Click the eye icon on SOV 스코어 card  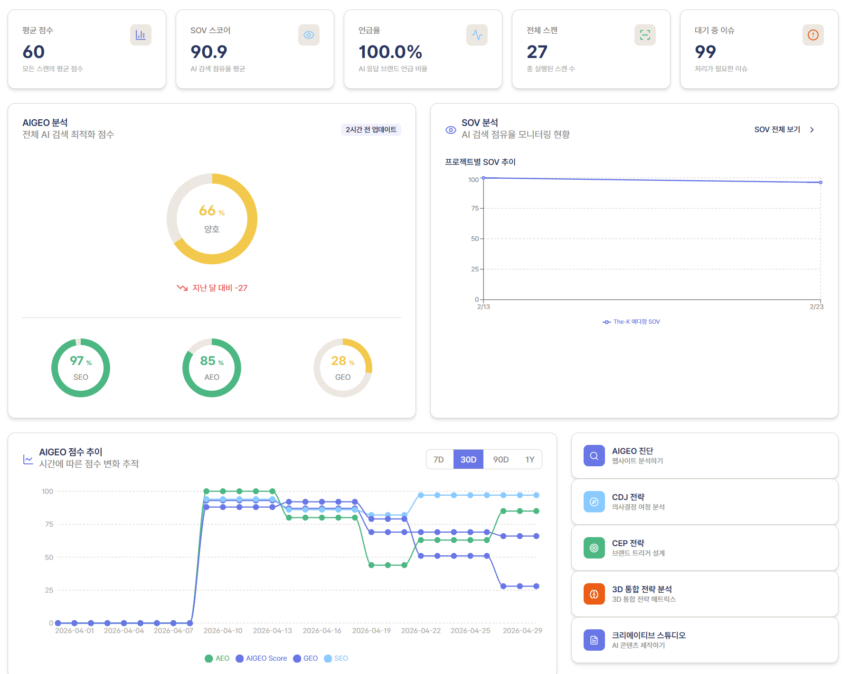click(x=309, y=35)
